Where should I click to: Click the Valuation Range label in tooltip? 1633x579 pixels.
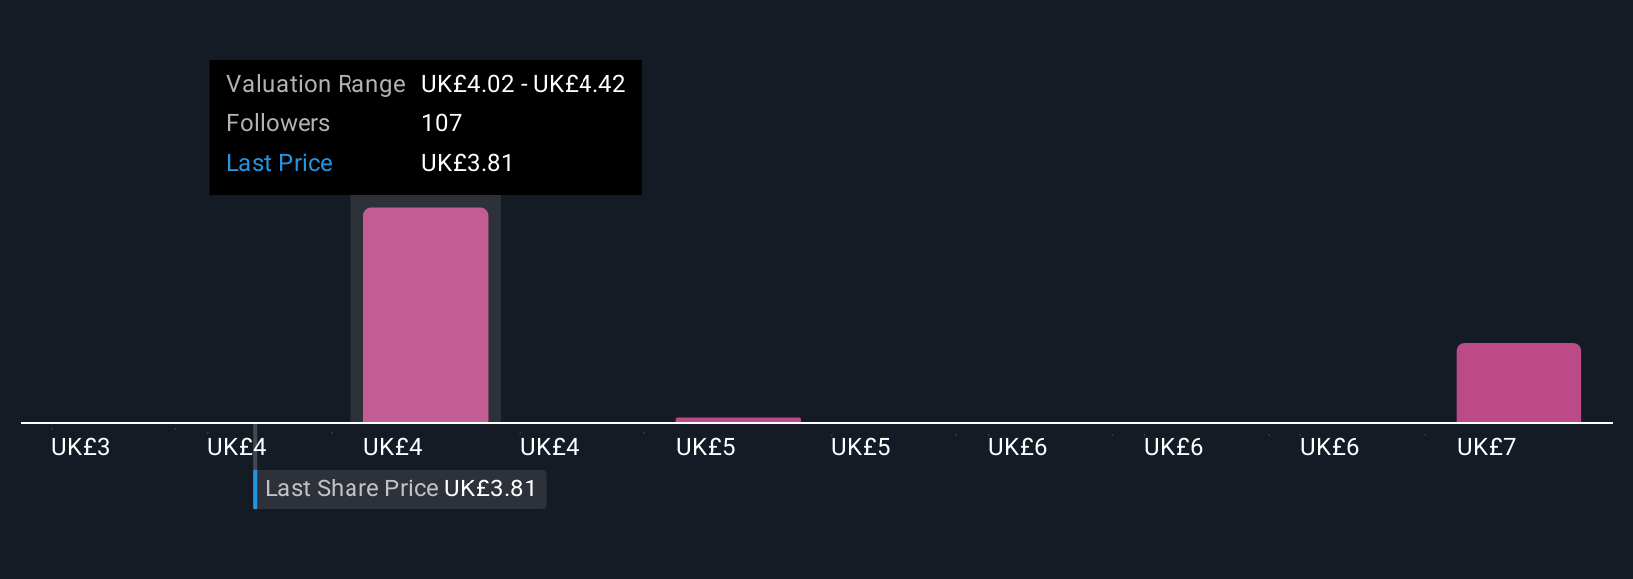point(316,84)
